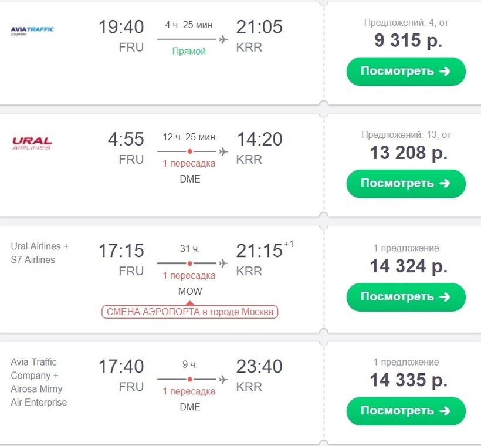The width and height of the screenshot is (481, 446).
Task: Click the СМЕНА АЭРОПОРТА в городе Москва warning
Action: (x=189, y=312)
